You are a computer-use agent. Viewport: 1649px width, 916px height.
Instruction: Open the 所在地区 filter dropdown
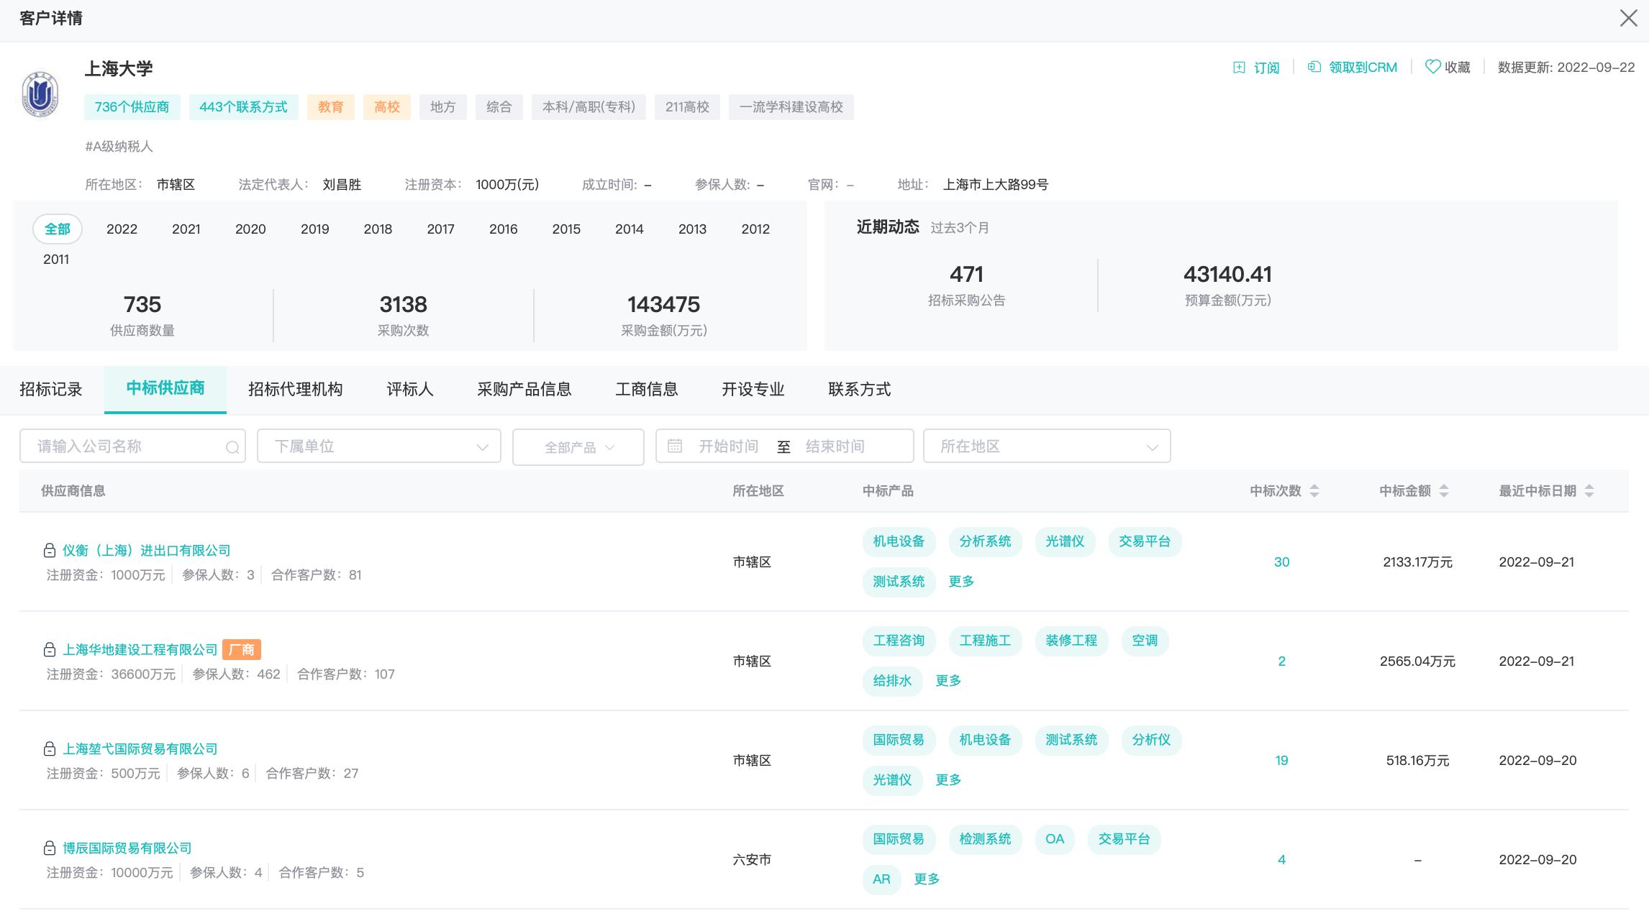1047,446
